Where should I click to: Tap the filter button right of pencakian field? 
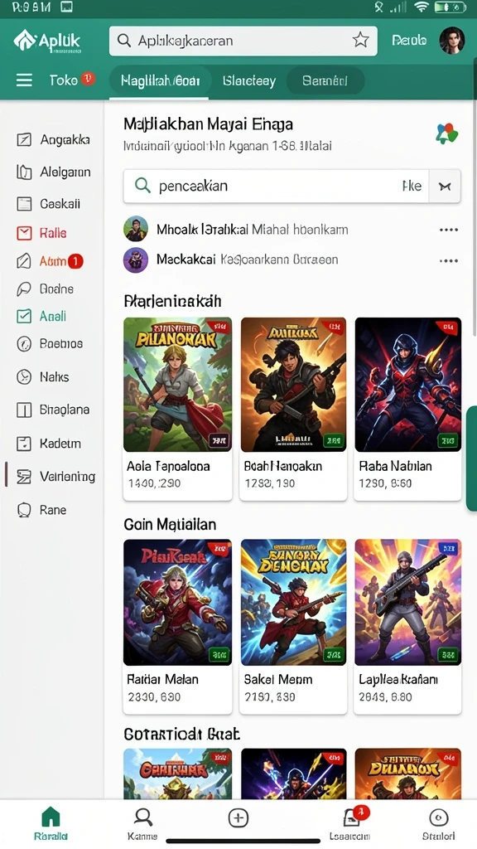click(445, 187)
